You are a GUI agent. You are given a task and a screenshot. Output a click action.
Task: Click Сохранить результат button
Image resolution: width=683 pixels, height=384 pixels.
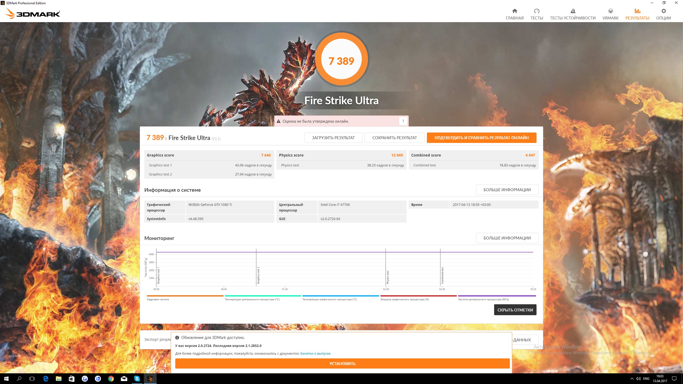(394, 138)
